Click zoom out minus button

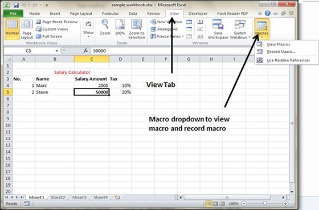(244, 204)
